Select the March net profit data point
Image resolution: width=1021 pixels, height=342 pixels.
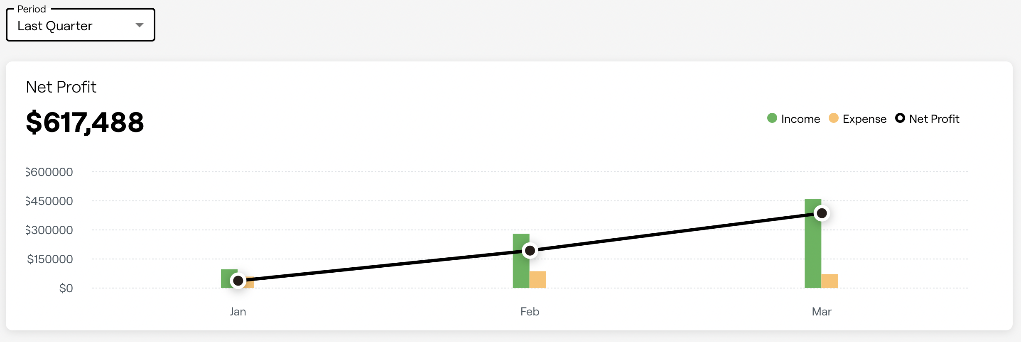click(x=822, y=213)
